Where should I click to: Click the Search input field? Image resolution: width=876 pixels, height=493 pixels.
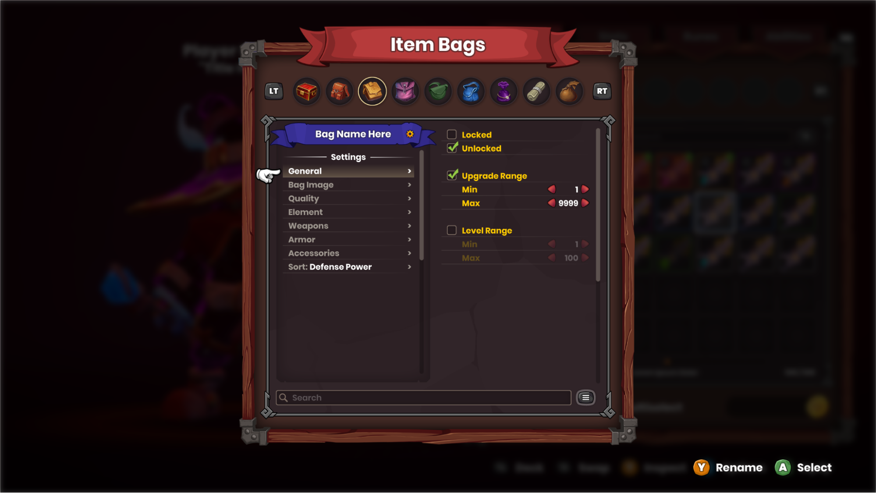click(423, 397)
